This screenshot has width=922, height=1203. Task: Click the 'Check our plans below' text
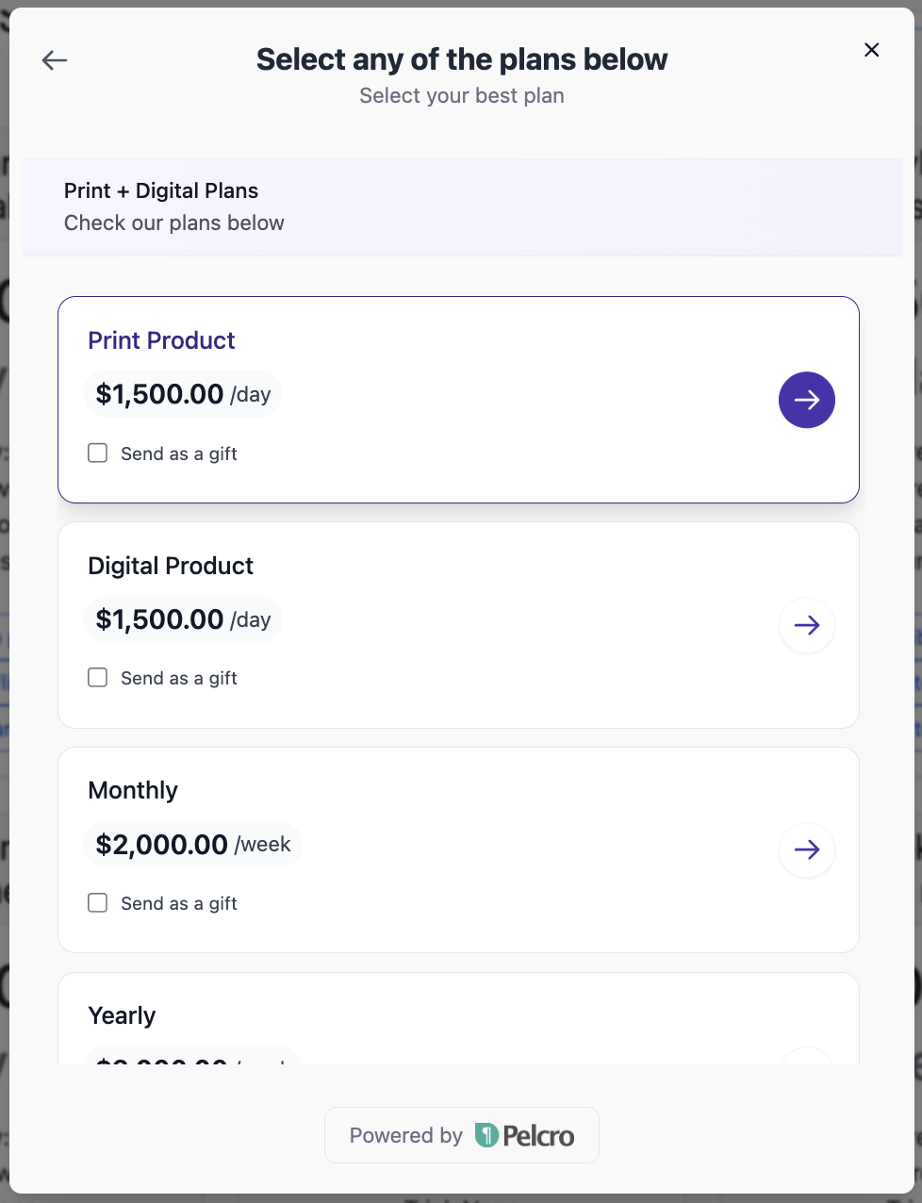[x=174, y=223]
